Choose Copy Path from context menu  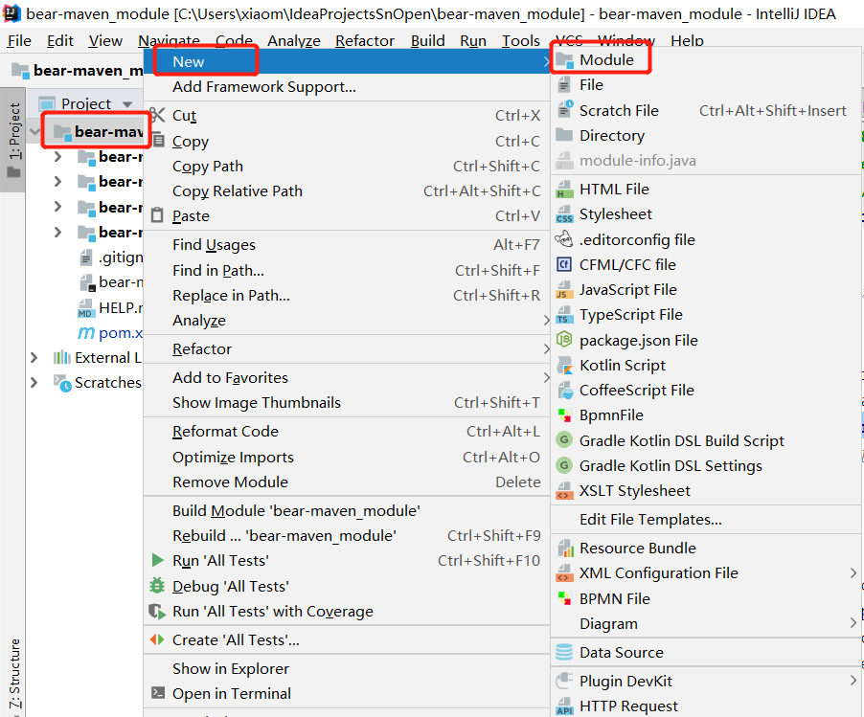coord(347,166)
